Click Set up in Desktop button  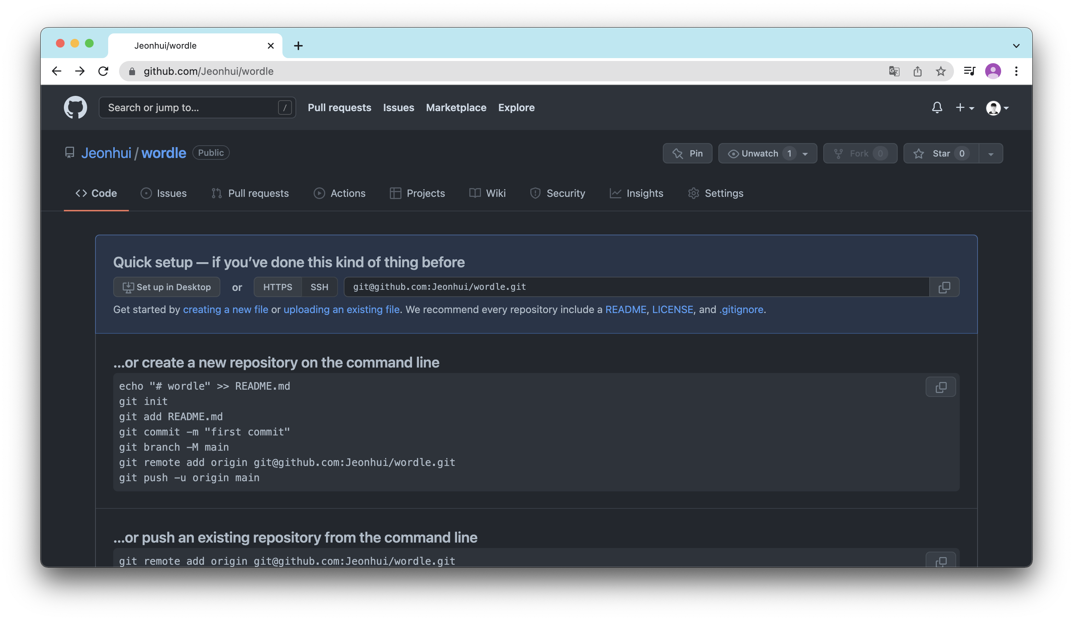(167, 287)
